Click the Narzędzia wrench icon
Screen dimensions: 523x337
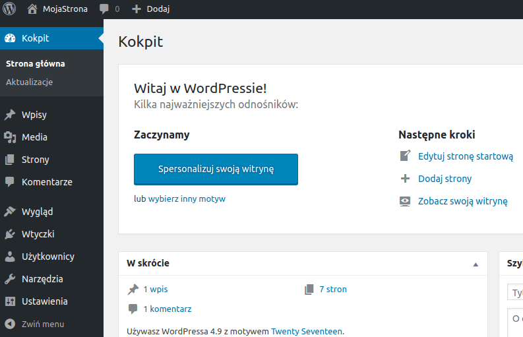coord(10,278)
